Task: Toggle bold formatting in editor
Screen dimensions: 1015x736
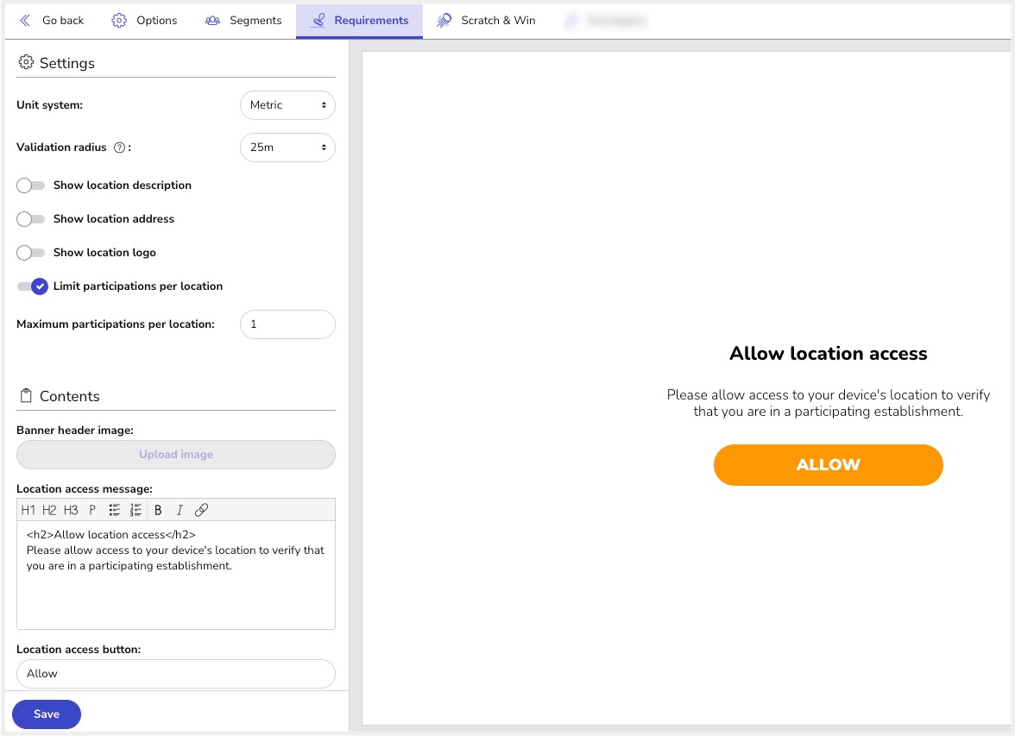Action: click(x=158, y=510)
